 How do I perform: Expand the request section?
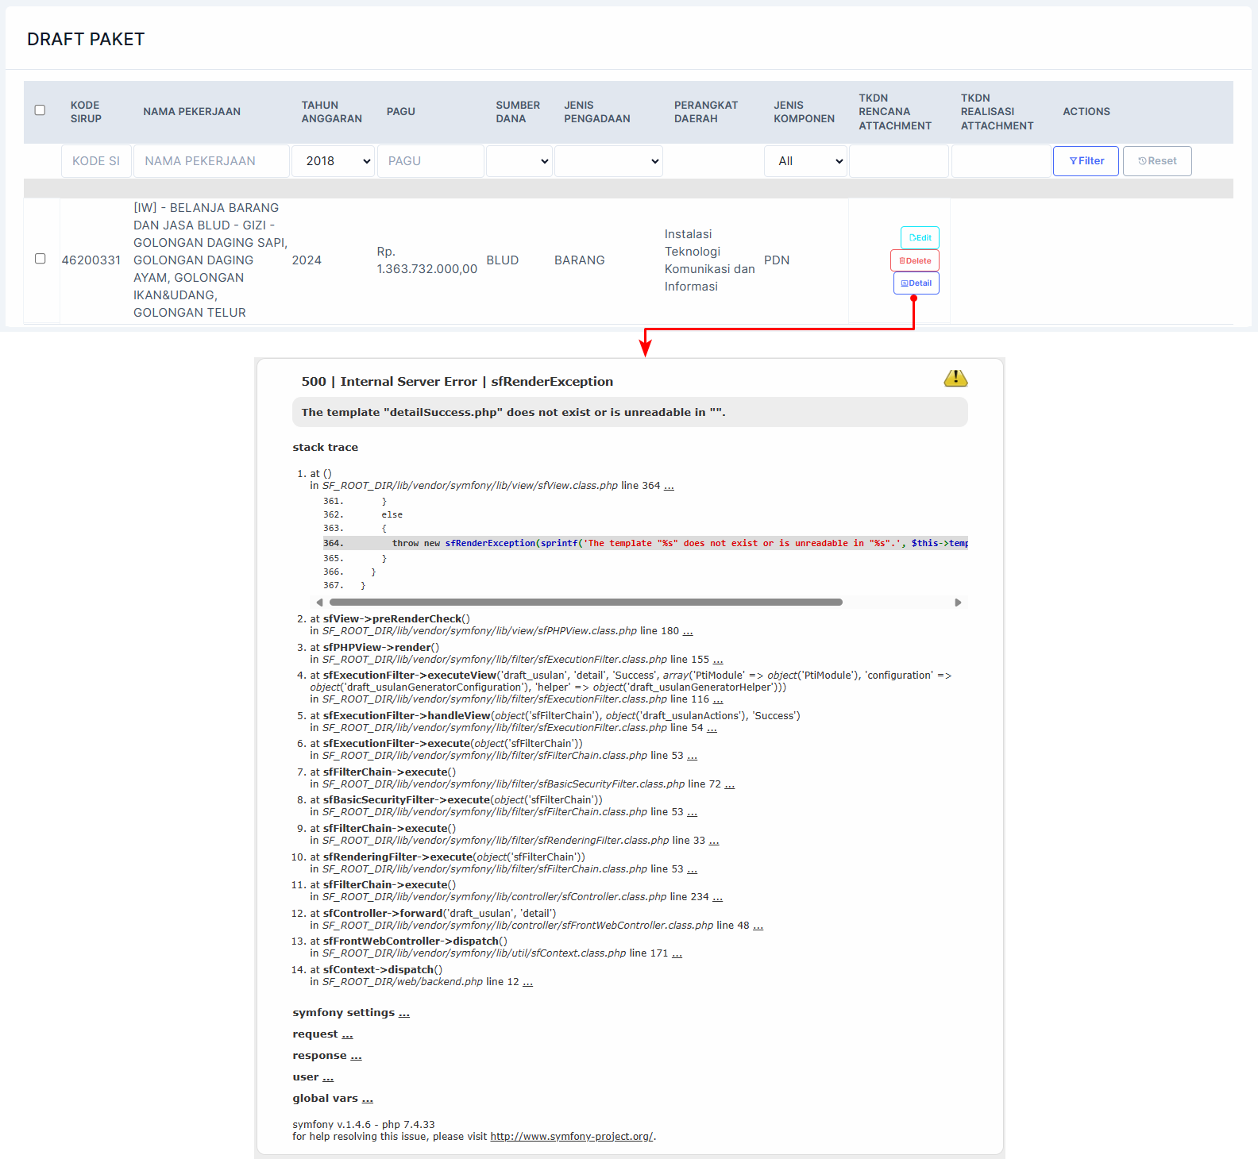point(347,1035)
